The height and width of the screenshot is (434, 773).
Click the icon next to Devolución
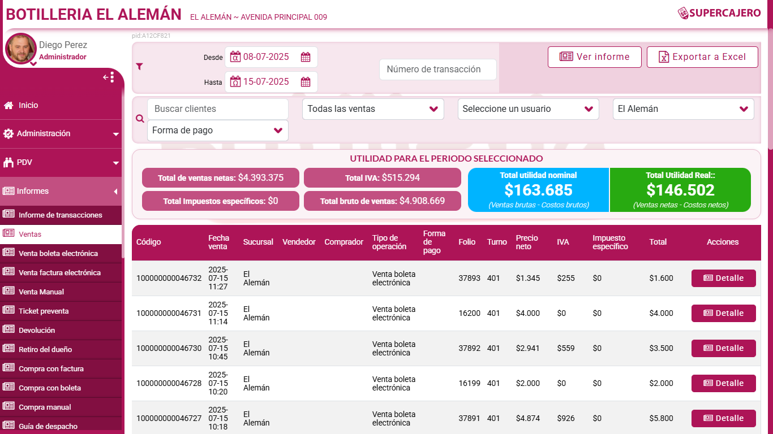[x=8, y=329]
